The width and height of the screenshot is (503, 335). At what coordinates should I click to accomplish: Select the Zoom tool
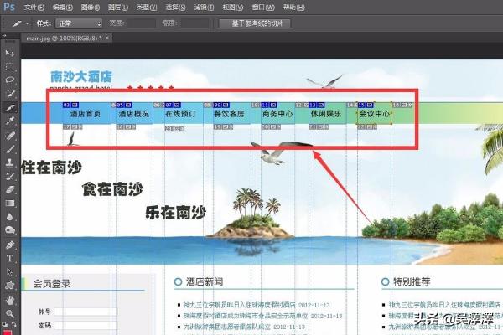click(x=10, y=312)
